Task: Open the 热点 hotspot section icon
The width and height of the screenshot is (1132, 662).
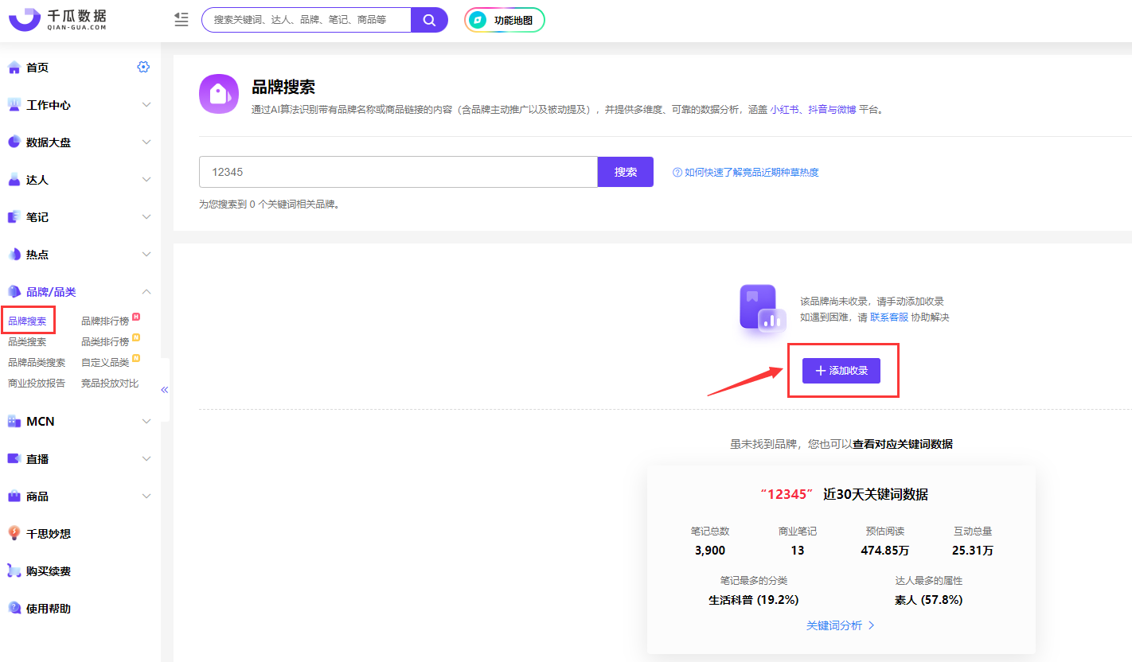Action: pos(15,254)
